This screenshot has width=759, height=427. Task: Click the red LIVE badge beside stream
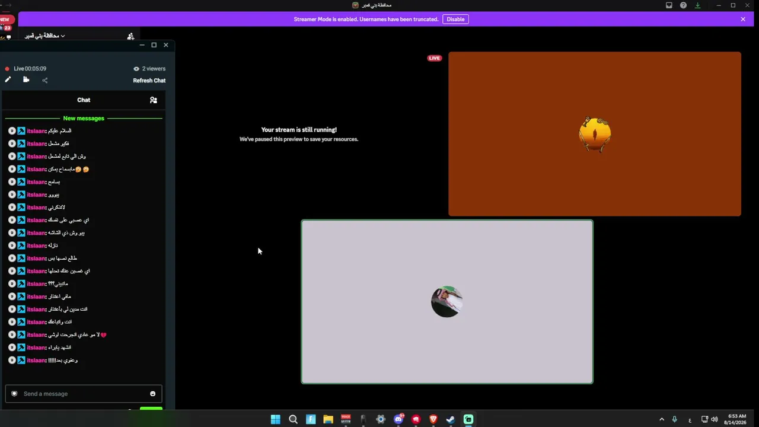click(x=435, y=58)
